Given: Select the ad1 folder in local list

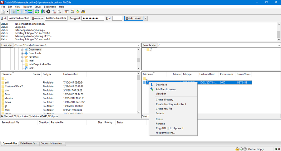Looking at the screenshot, I should [7, 83].
